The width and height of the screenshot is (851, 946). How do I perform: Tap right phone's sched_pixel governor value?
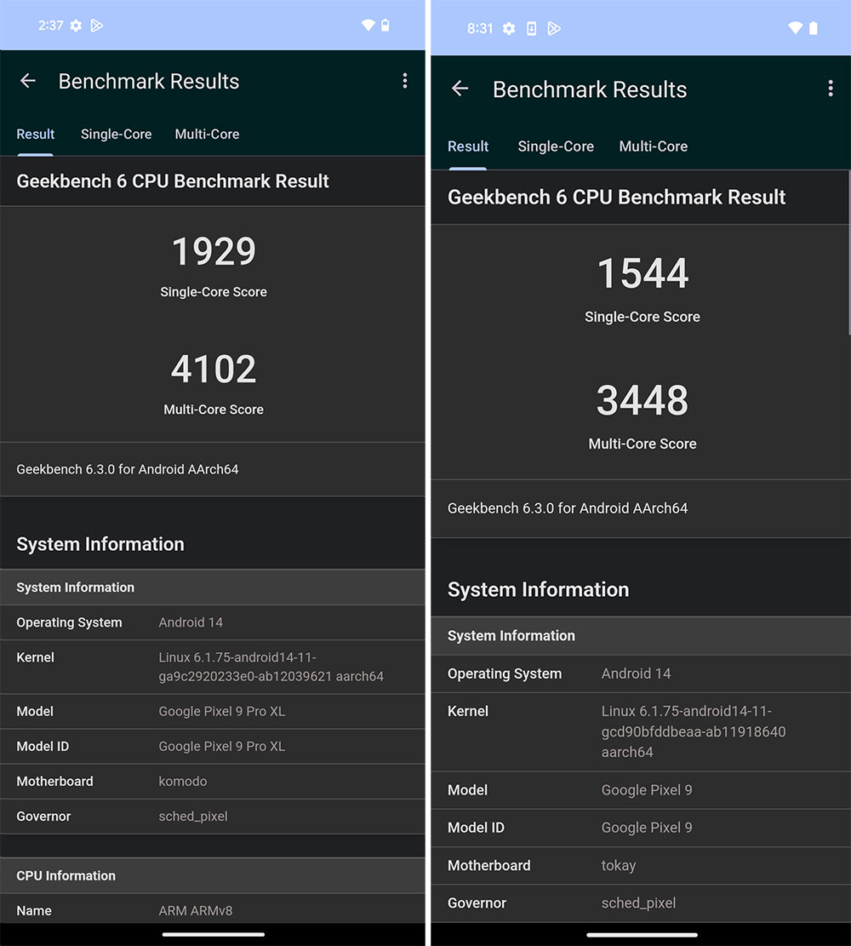click(x=638, y=903)
